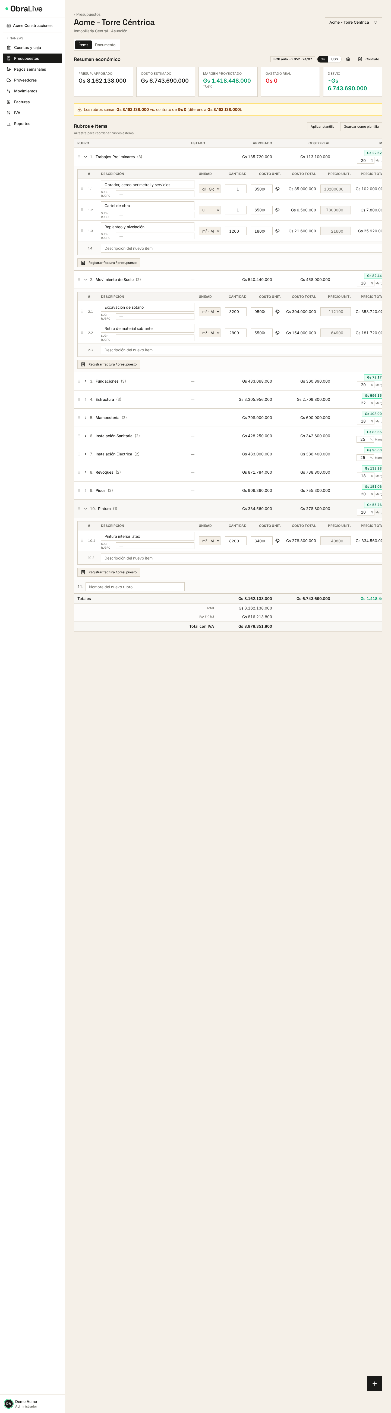Click the drag handle of Fundaciones rubro
Image resolution: width=391 pixels, height=1413 pixels.
coord(79,381)
